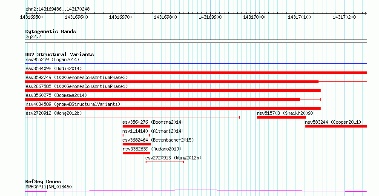Open esv3584098 (Uddin2014) variant label
This screenshot has width=379, height=196.
click(54, 68)
